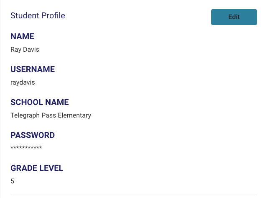The image size is (265, 198).
Task: Click the standalone NAME field heading
Action: 22,36
